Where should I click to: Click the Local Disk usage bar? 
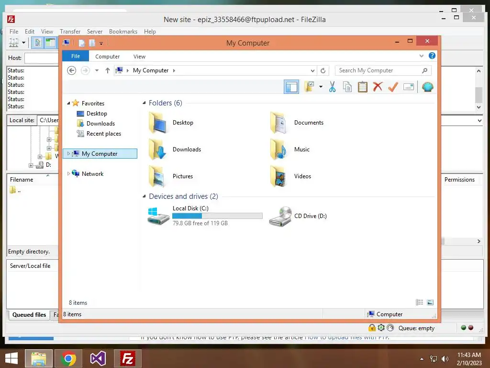coord(217,216)
